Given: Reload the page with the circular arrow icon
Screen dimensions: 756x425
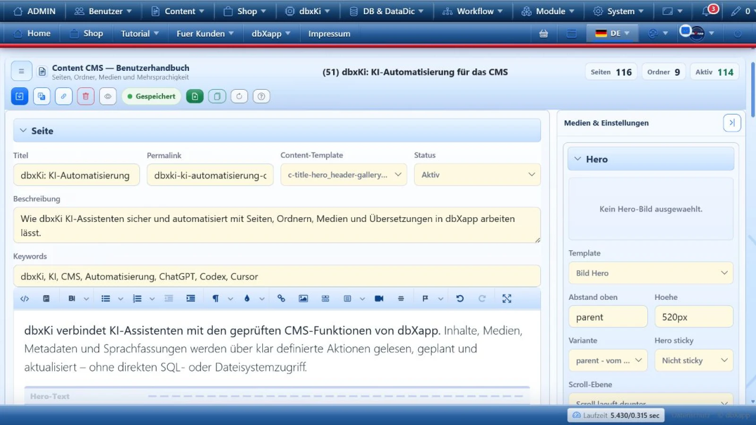Looking at the screenshot, I should point(239,96).
